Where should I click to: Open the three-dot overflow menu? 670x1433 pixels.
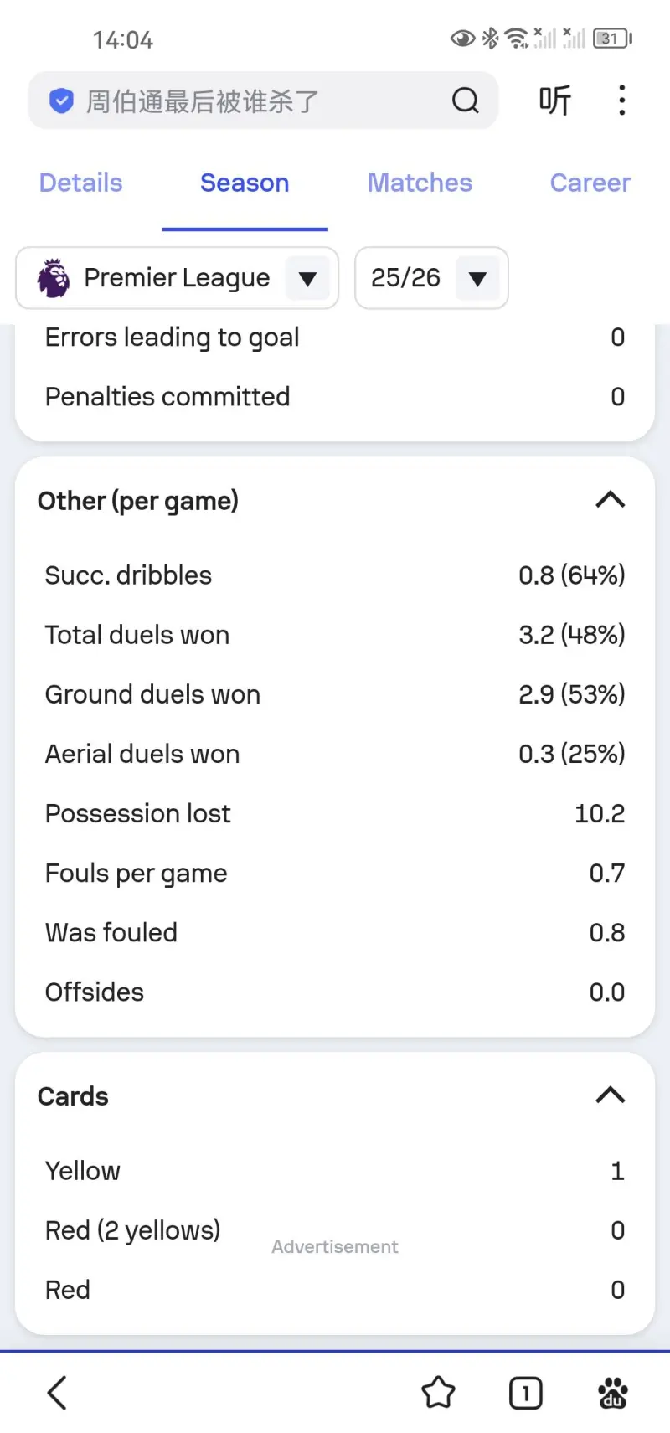[x=621, y=101]
